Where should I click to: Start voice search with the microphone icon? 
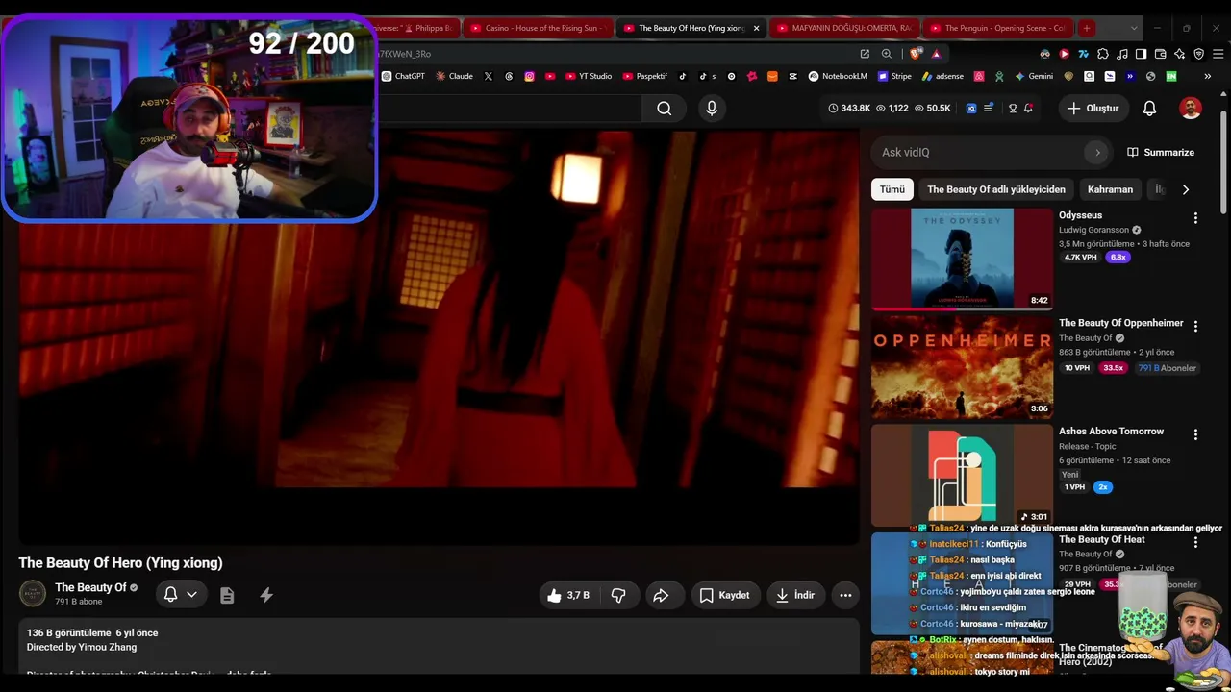point(712,109)
